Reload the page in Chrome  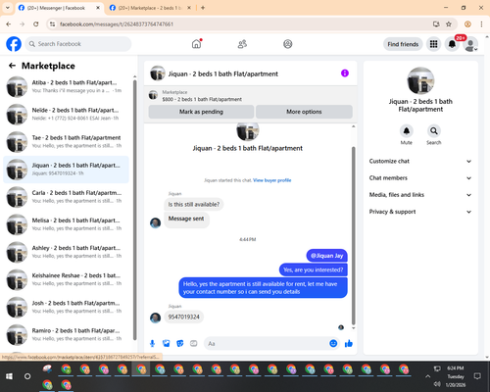(x=36, y=24)
